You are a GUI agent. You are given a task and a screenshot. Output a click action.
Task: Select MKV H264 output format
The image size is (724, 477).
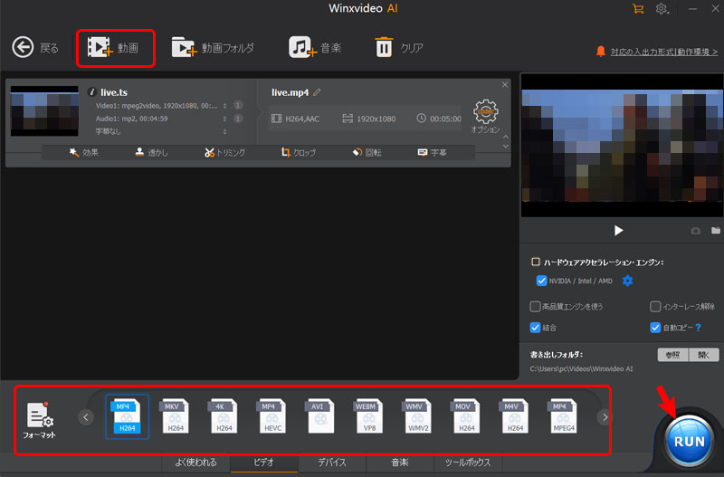(x=175, y=417)
